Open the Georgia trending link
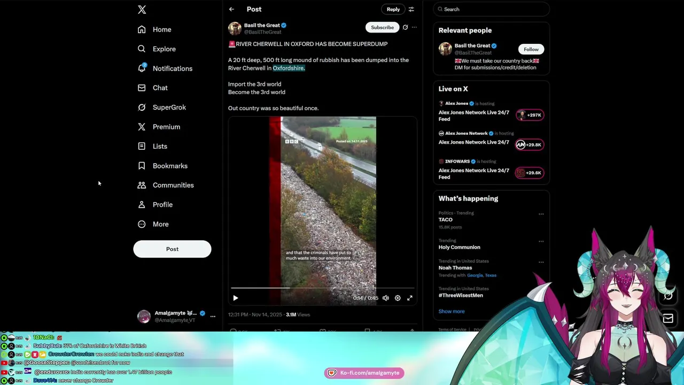This screenshot has height=385, width=684. pyautogui.click(x=475, y=275)
